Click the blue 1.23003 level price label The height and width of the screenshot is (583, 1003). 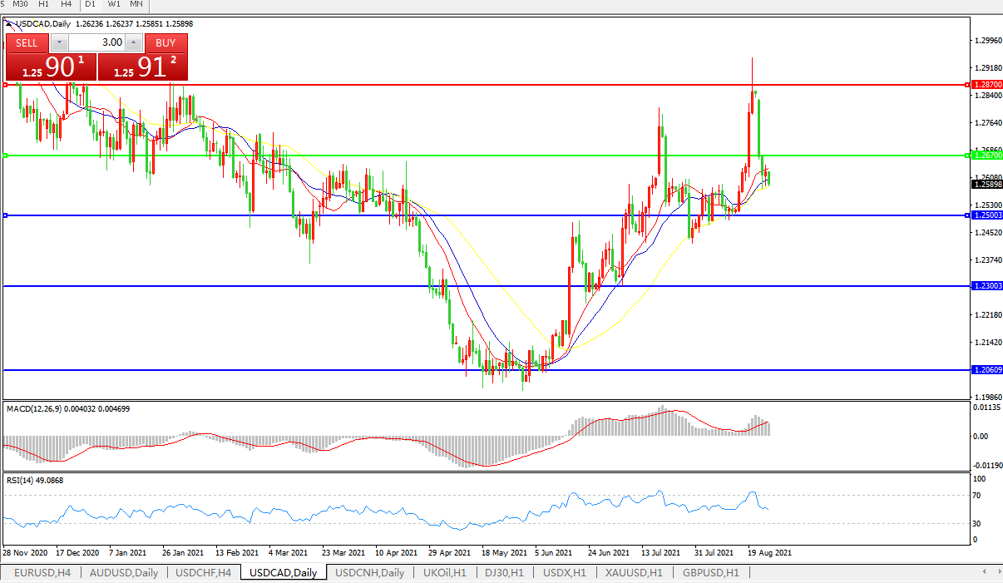pyautogui.click(x=987, y=286)
